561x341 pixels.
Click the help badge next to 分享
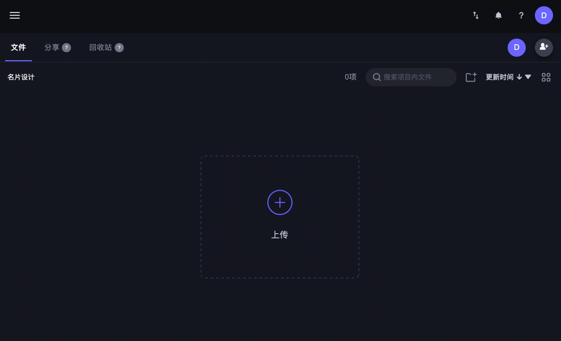point(66,48)
